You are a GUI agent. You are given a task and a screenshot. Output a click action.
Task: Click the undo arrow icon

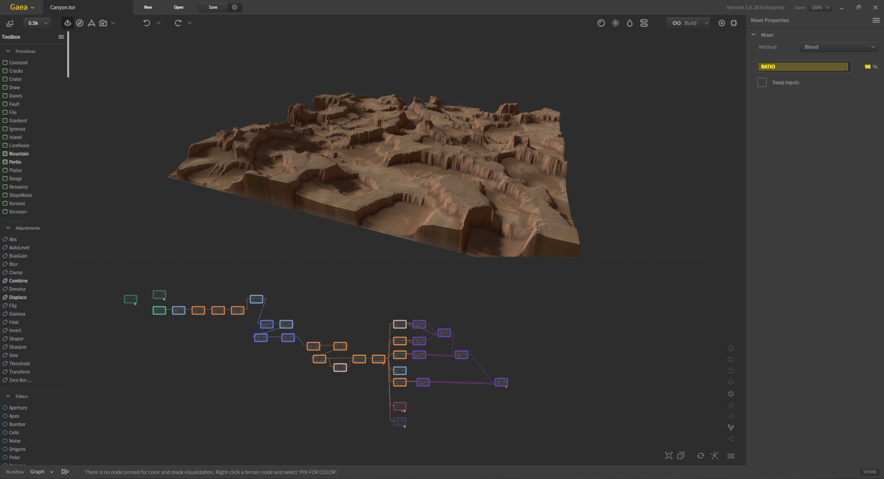(x=146, y=23)
